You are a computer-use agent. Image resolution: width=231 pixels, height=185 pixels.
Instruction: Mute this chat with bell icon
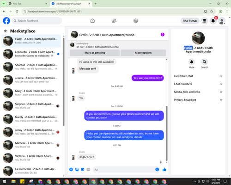click(x=191, y=62)
